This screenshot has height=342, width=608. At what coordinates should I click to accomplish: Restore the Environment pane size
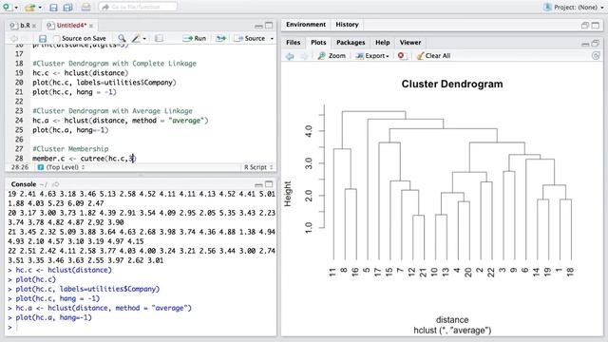point(585,26)
